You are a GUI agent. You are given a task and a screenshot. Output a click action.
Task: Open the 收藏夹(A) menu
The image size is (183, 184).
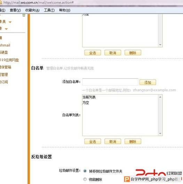(32, 10)
